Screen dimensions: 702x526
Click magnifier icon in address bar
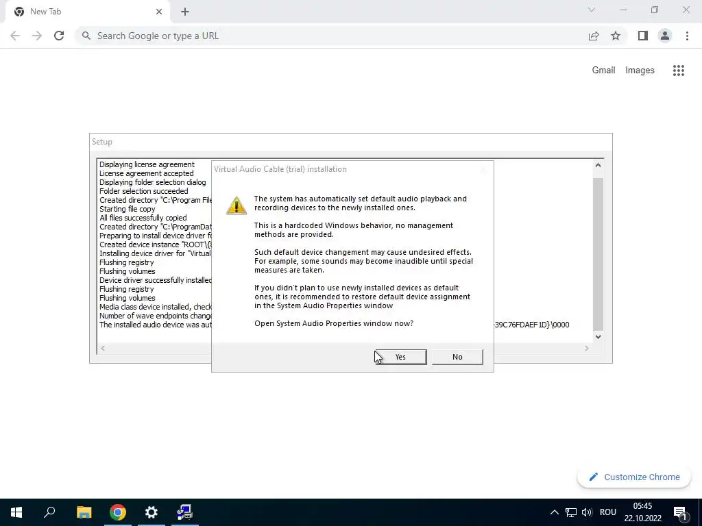(86, 36)
